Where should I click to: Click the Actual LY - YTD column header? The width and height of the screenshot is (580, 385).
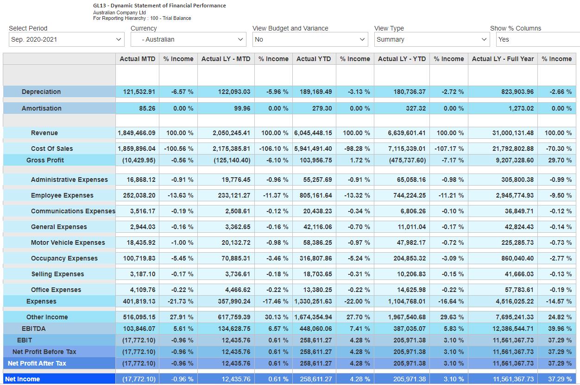tap(402, 59)
